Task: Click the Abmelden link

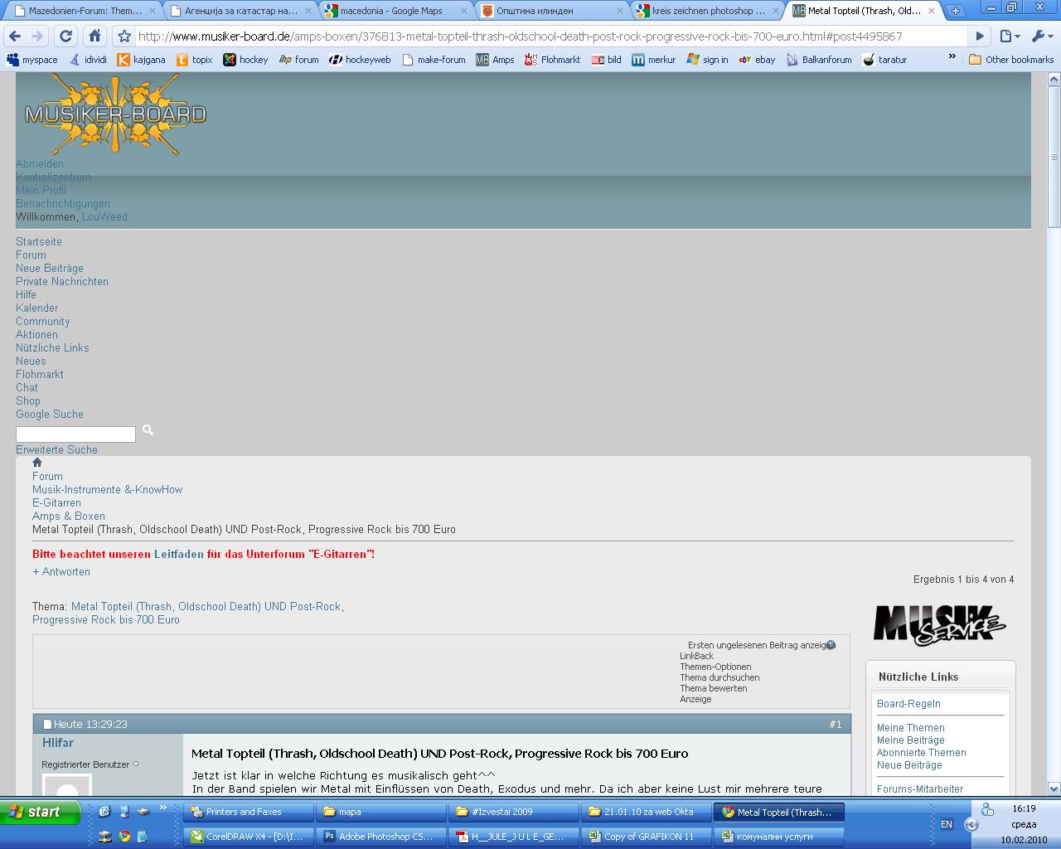Action: click(40, 164)
